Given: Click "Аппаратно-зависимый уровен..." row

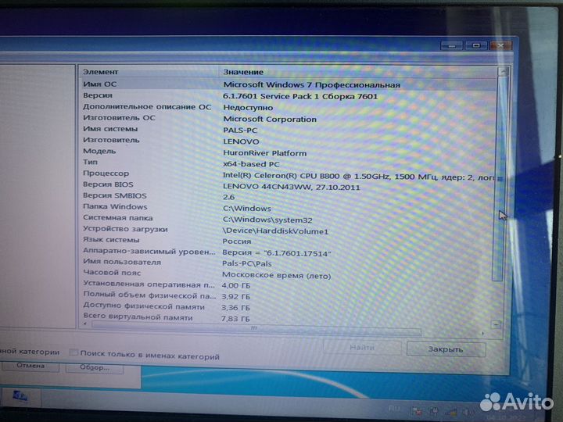Looking at the screenshot, I should point(289,252).
